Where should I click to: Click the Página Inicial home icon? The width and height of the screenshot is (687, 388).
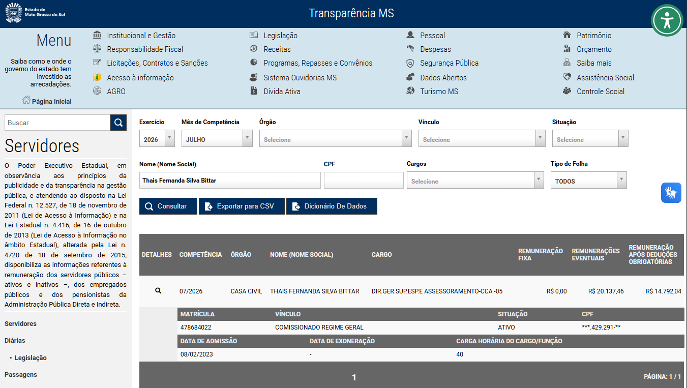[26, 100]
